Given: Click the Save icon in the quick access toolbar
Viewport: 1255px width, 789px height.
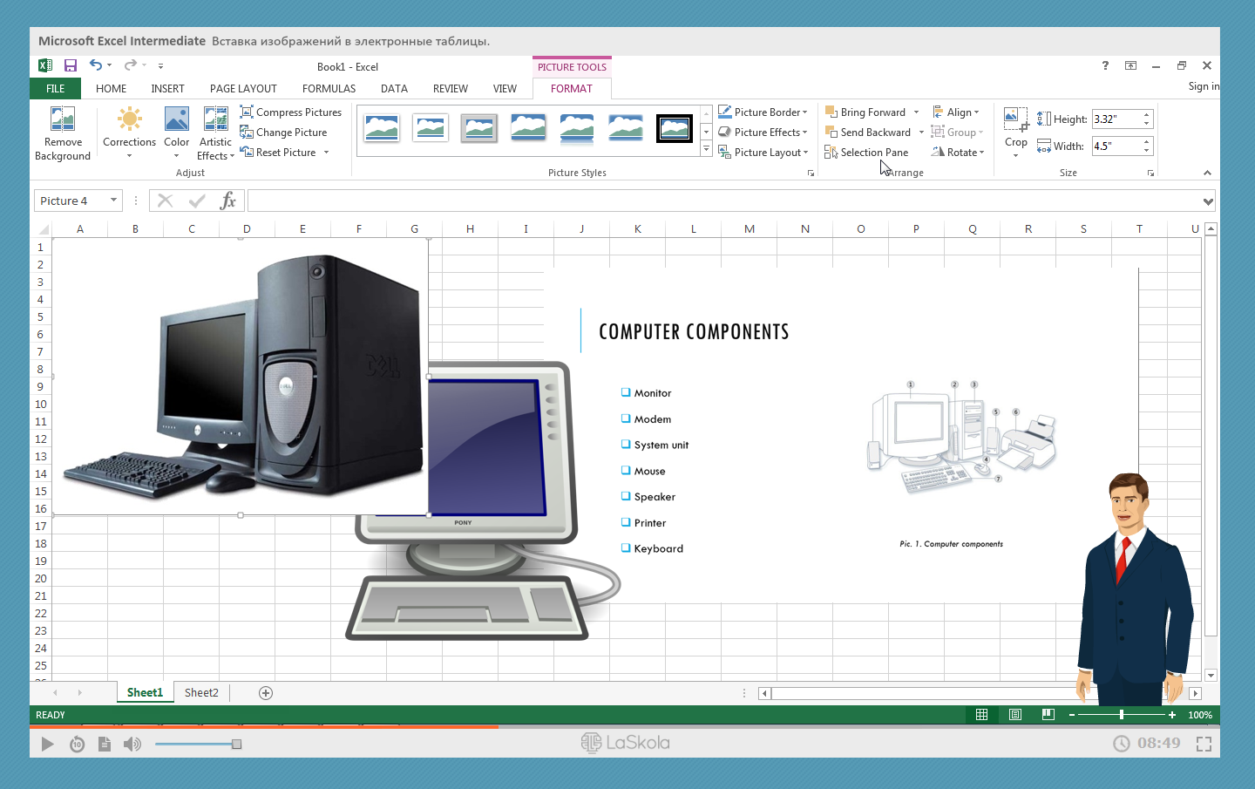Looking at the screenshot, I should pyautogui.click(x=71, y=65).
